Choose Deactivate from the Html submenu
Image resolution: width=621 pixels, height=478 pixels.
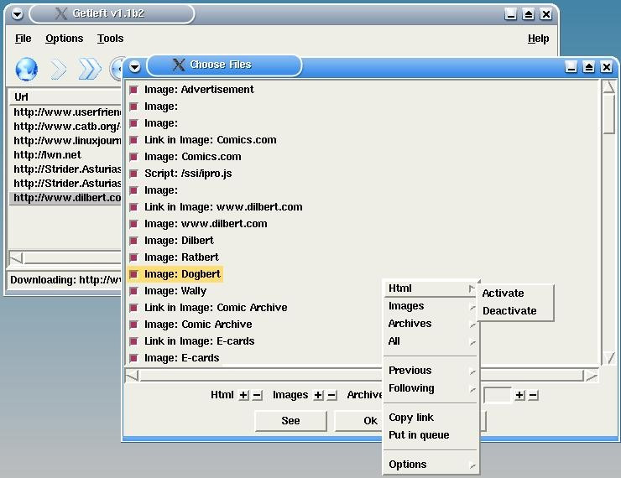[x=515, y=311]
